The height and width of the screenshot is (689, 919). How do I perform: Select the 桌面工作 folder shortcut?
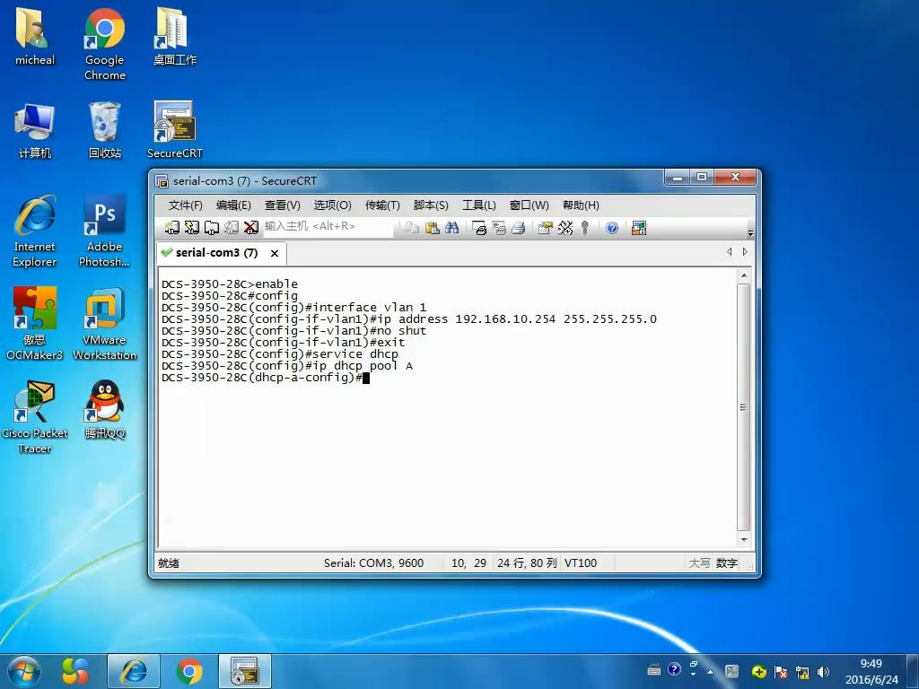coord(175,36)
